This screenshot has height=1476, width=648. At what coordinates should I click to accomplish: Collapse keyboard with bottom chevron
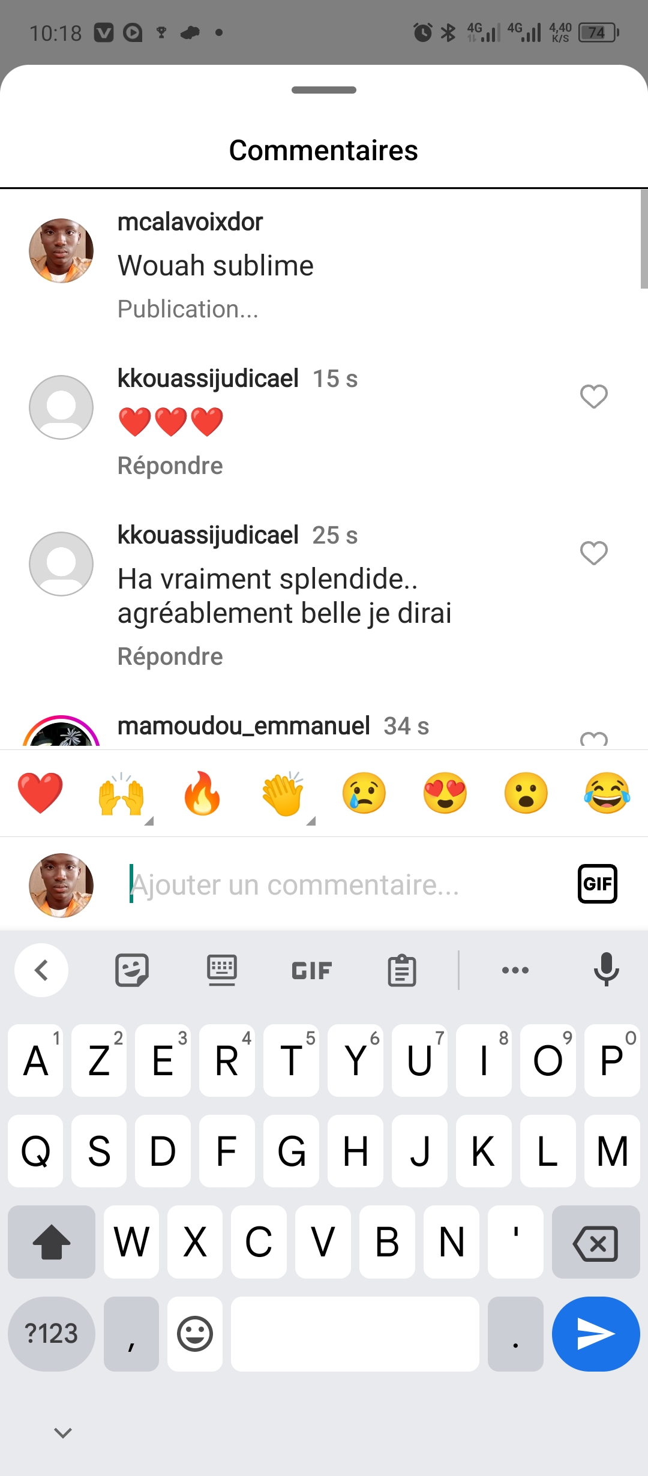(x=63, y=1433)
